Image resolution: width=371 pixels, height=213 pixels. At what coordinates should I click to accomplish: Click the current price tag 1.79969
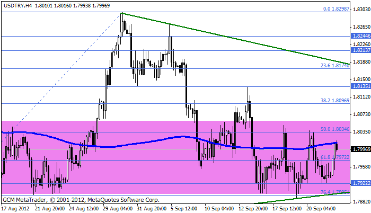coord(361,149)
